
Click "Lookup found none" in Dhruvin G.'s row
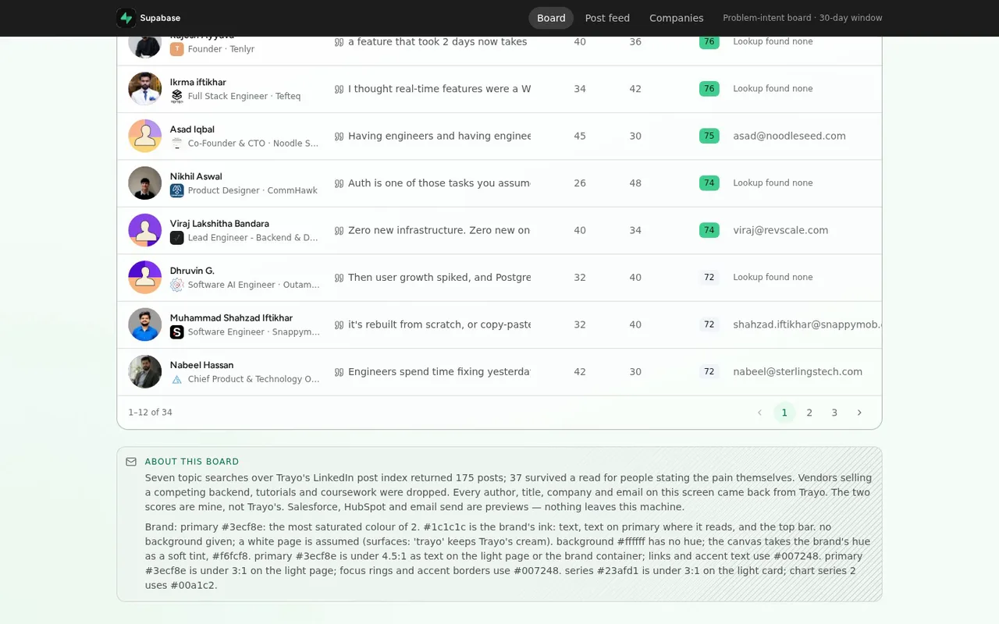coord(773,278)
